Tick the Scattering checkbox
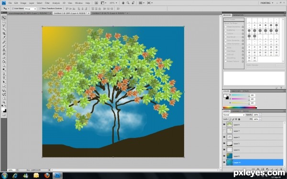This screenshot has width=287, height=179. click(226, 30)
